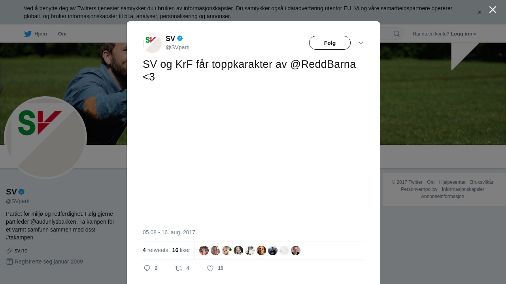This screenshot has height=284, width=506.
Task: Expand the tweet options chevron next to Følg
Action: (361, 43)
